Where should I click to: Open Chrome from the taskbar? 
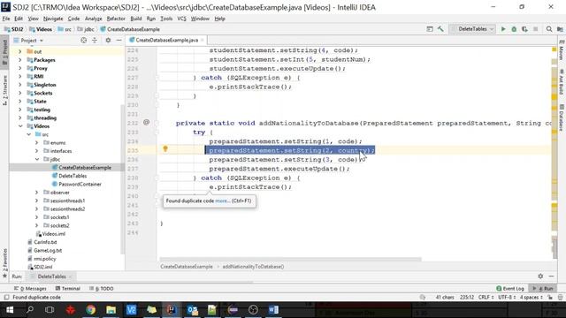(x=91, y=310)
